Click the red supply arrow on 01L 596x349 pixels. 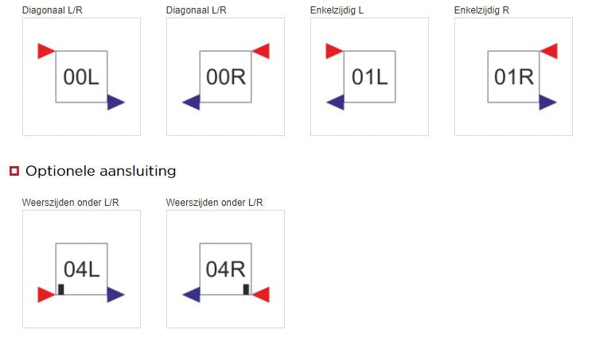pos(334,51)
